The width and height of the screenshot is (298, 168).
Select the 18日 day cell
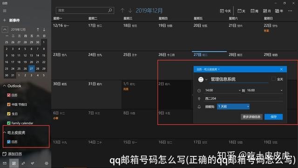point(139,36)
